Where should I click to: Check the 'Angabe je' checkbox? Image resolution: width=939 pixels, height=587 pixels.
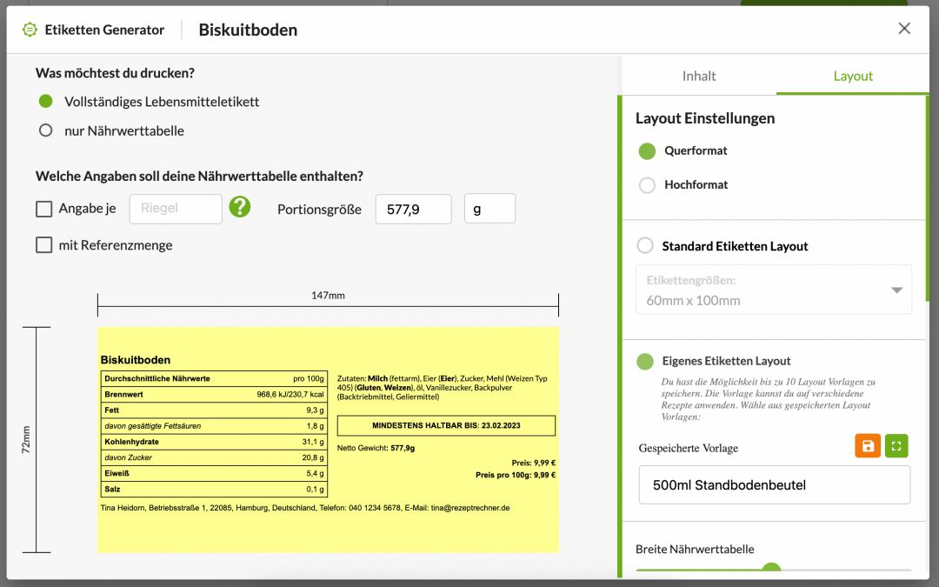pyautogui.click(x=43, y=209)
